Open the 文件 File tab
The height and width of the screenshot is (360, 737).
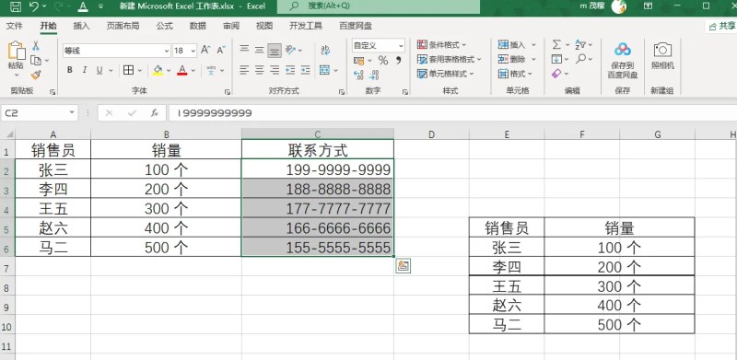15,26
